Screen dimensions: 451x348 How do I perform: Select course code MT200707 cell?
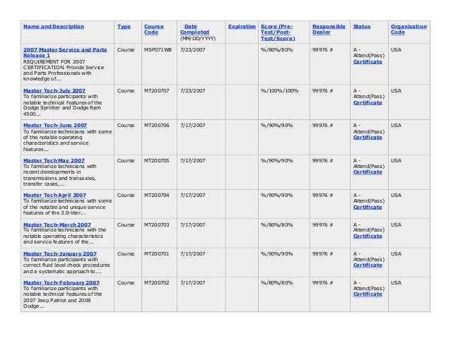[x=156, y=91]
